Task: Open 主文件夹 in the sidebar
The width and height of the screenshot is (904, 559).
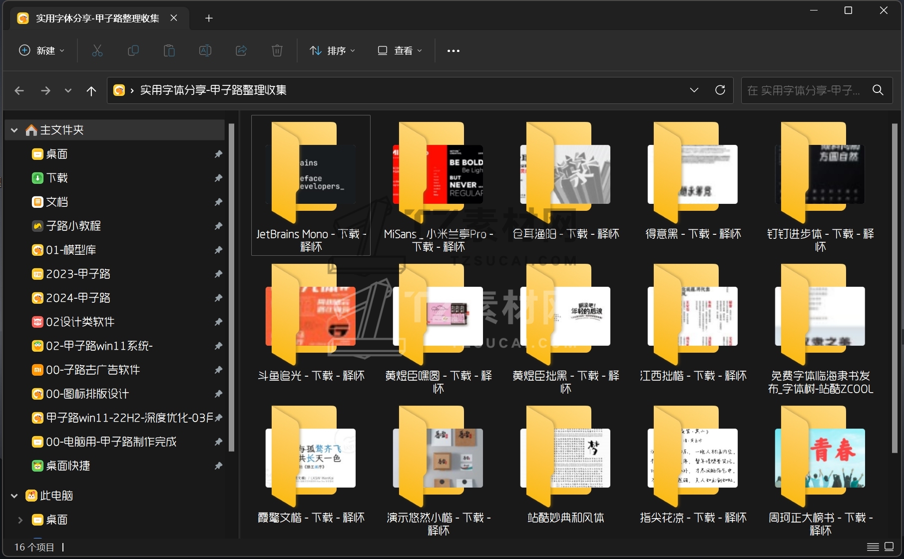Action: 115,130
